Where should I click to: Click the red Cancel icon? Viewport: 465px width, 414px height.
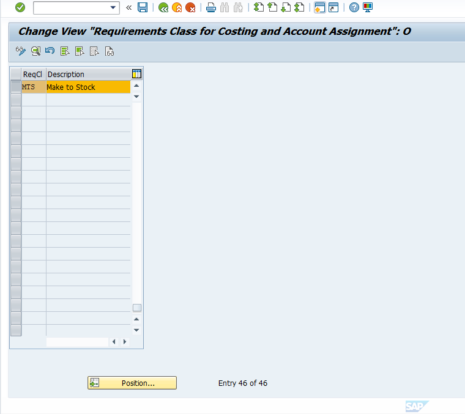pyautogui.click(x=190, y=7)
